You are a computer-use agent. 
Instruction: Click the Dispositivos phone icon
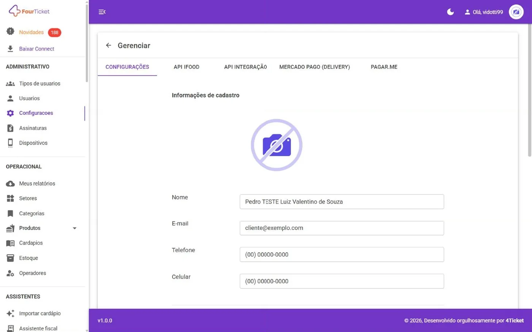[10, 143]
